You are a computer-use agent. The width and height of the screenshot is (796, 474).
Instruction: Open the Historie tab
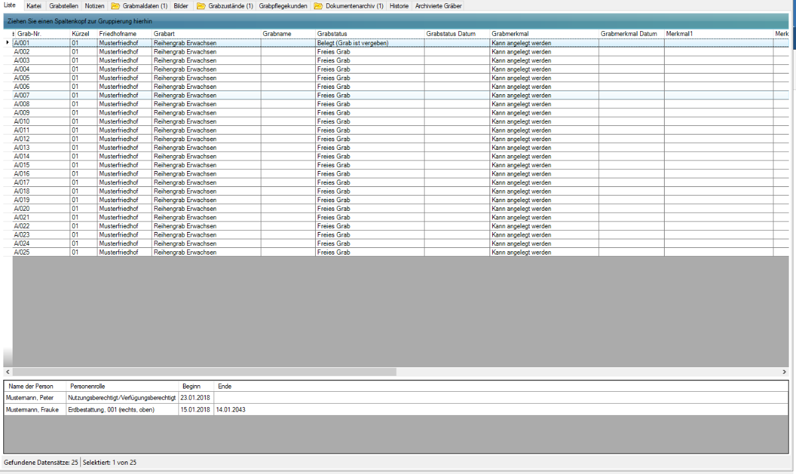tap(399, 6)
